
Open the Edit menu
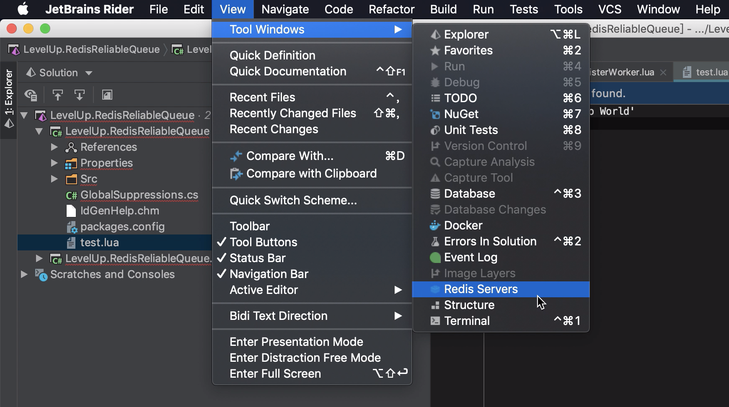coord(194,9)
